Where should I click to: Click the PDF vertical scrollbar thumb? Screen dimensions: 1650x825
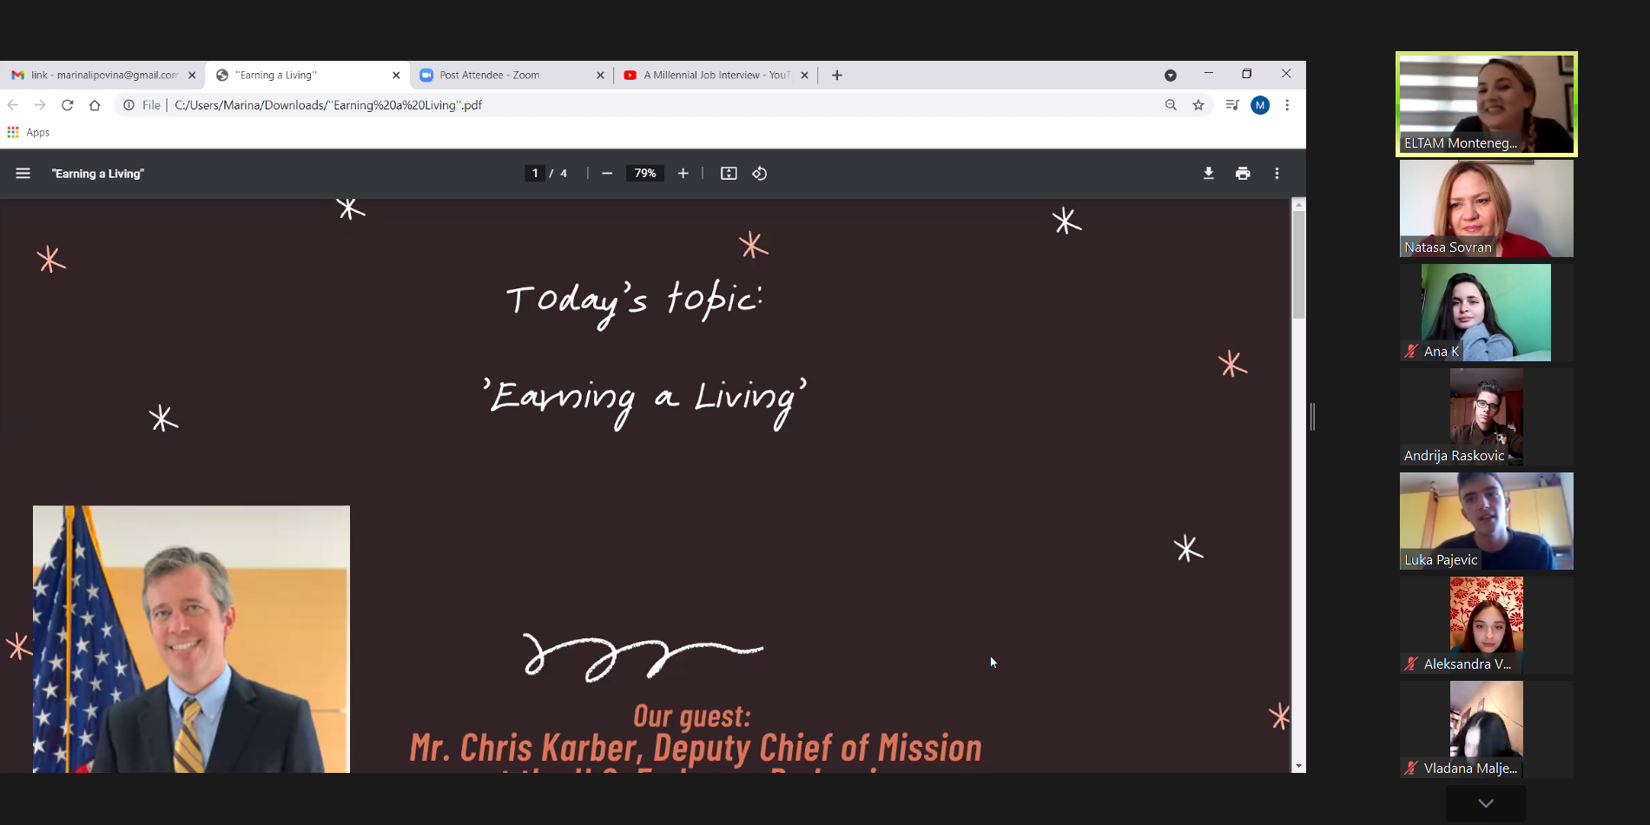point(1298,265)
